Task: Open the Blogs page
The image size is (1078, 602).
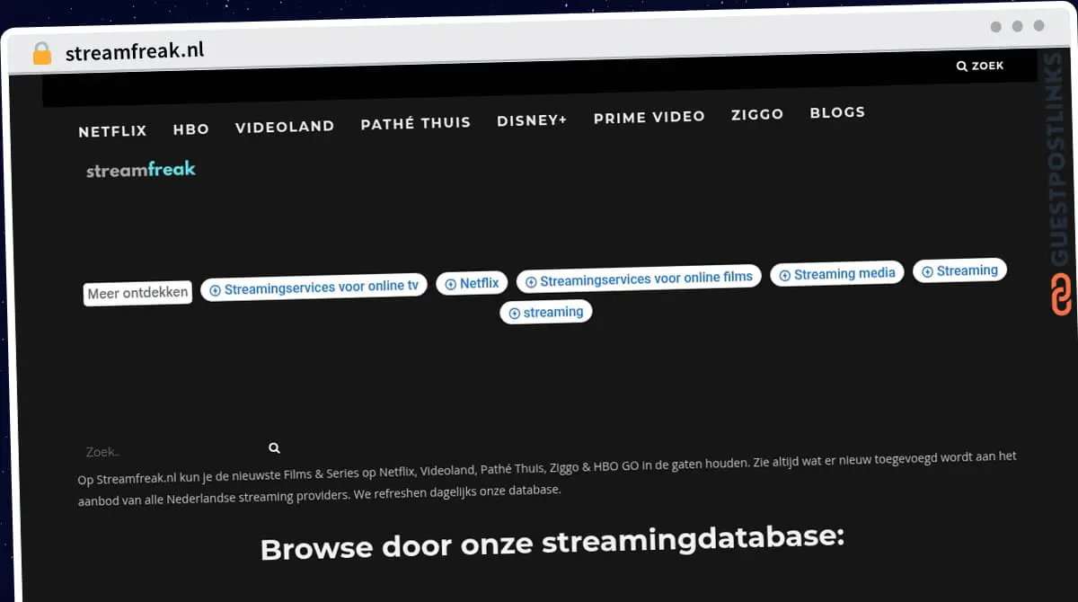Action: click(x=836, y=112)
